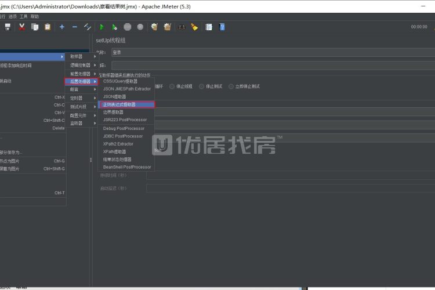The image size is (435, 290).
Task: Expand all nodes with blue plus icon
Action: point(62,27)
